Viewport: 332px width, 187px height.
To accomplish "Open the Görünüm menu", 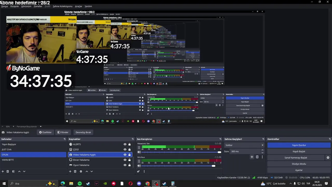I will (x=26, y=6).
